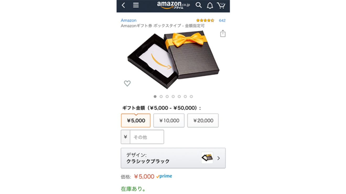Click the star rating
346x194 pixels.
tap(205, 20)
